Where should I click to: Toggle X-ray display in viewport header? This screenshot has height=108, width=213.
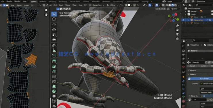[163, 5]
